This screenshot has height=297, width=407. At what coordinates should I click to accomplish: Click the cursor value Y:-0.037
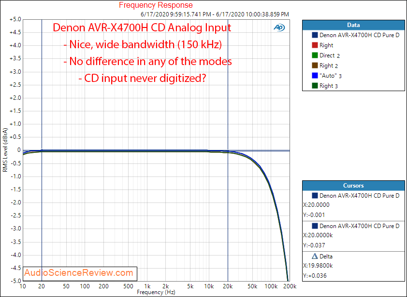(x=314, y=245)
